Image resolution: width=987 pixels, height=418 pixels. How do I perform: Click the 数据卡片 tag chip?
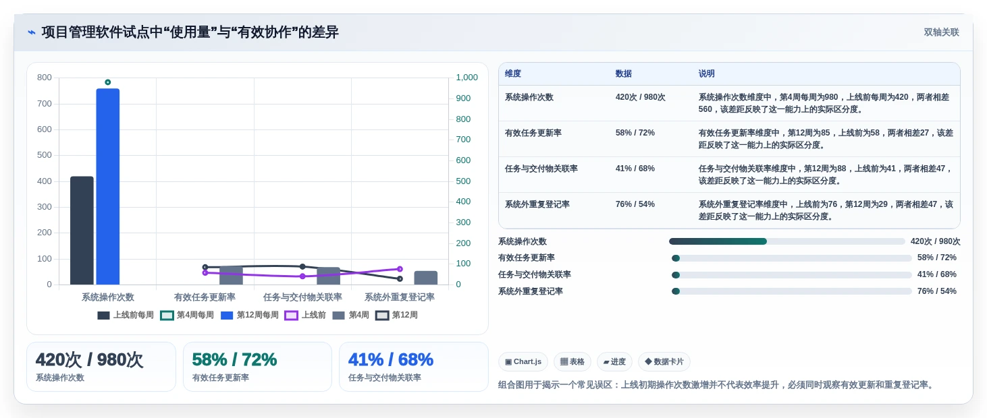click(x=664, y=362)
